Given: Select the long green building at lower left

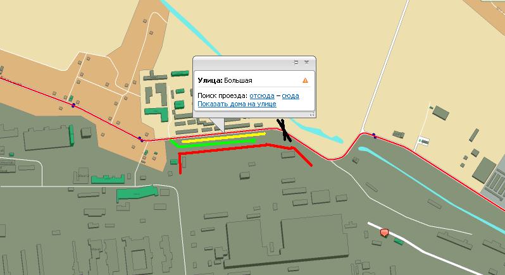Looking at the screenshot, I should 135,193.
